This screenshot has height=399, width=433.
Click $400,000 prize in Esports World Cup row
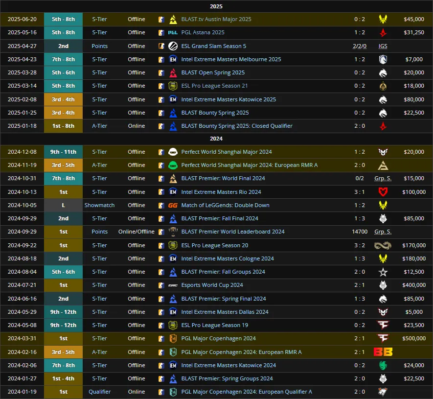click(414, 285)
